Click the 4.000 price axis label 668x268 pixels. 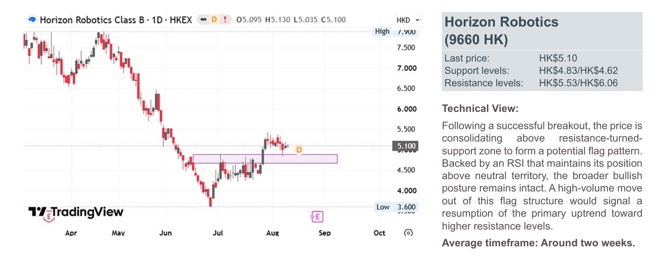click(406, 191)
